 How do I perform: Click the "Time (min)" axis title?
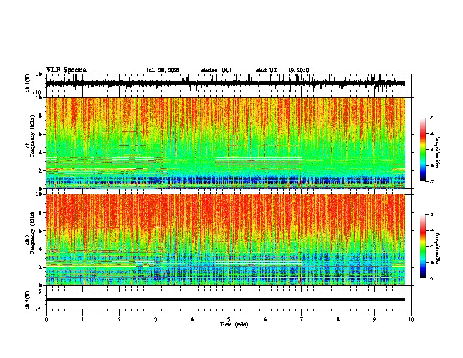(234, 325)
